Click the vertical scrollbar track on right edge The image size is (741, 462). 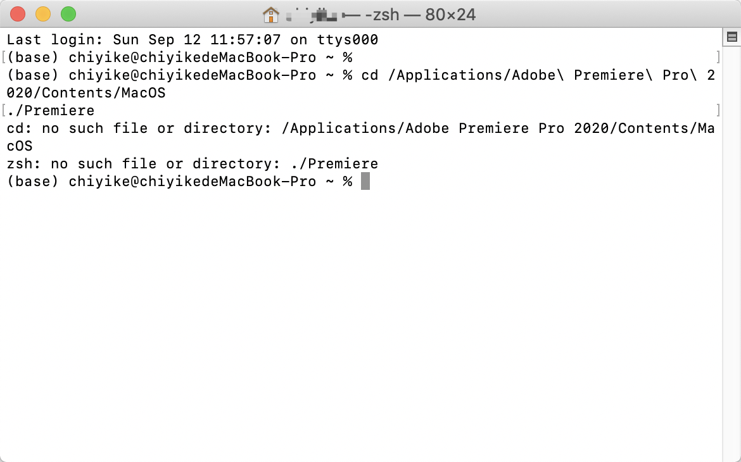tap(731, 253)
